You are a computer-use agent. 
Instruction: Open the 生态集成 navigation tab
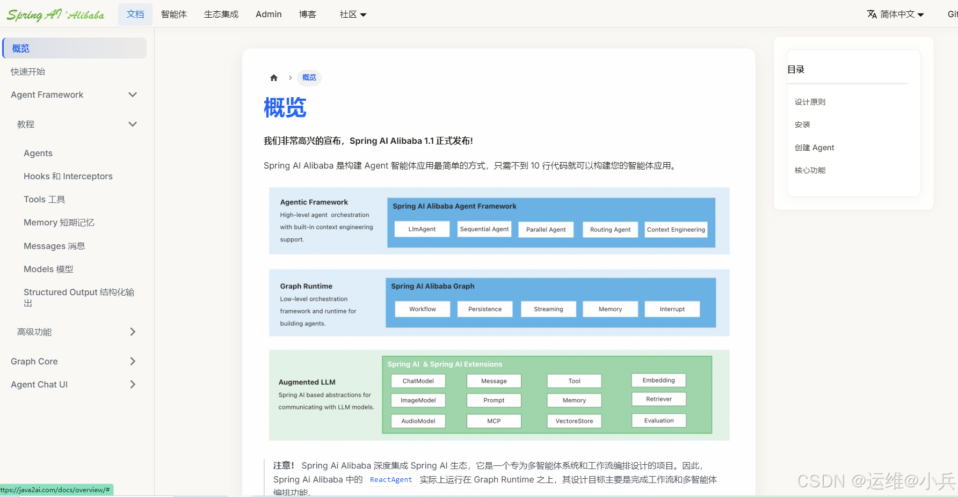pyautogui.click(x=221, y=14)
